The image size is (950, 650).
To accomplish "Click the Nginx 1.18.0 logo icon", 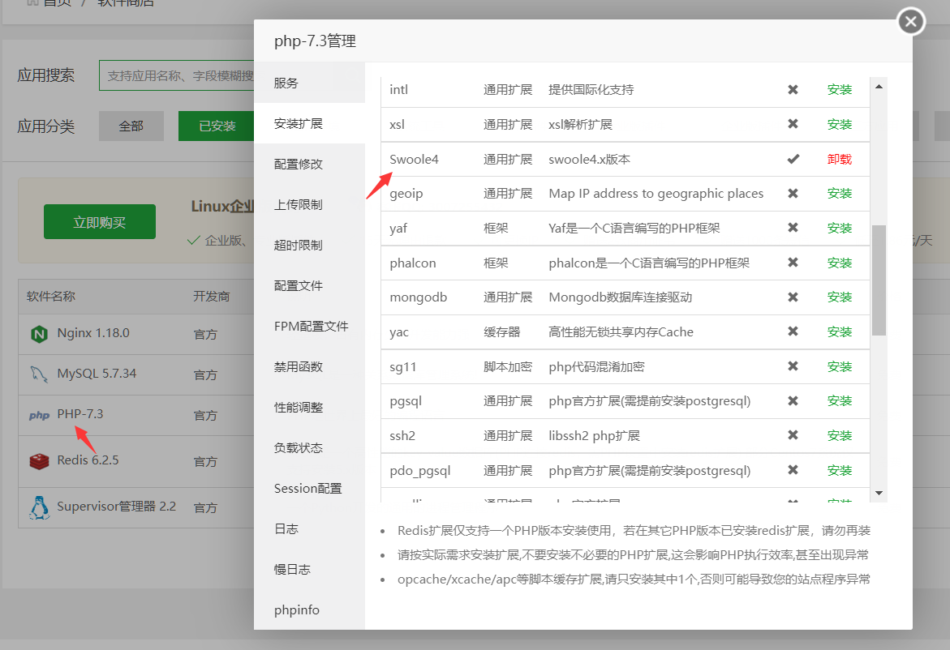I will [39, 333].
